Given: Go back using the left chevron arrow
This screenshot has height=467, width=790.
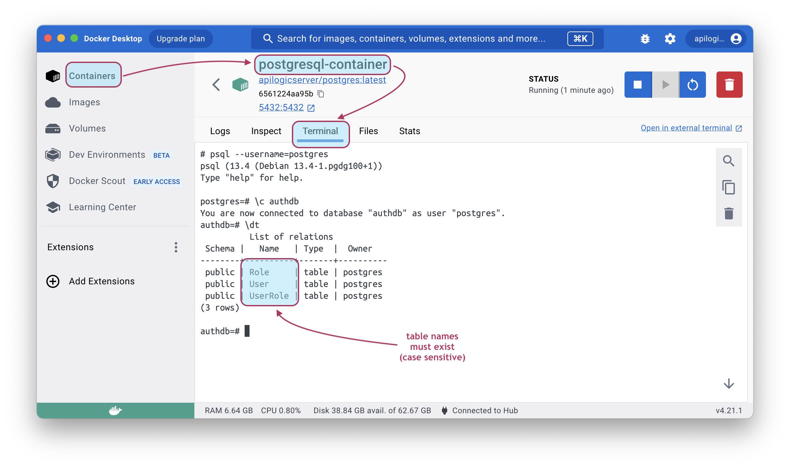Looking at the screenshot, I should [216, 85].
